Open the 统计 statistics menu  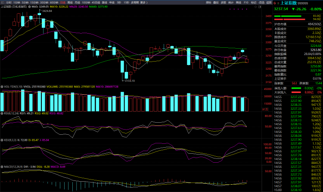(231, 2)
